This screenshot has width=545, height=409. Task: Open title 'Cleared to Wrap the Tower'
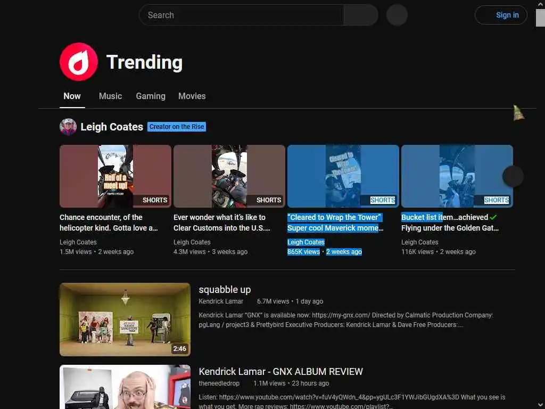pyautogui.click(x=335, y=223)
